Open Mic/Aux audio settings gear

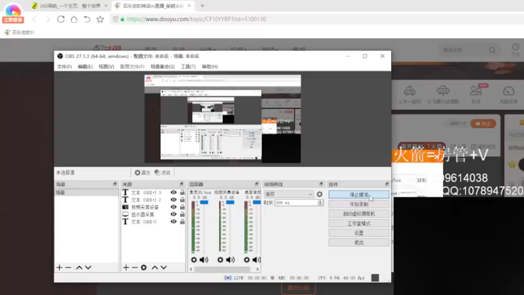(194, 260)
